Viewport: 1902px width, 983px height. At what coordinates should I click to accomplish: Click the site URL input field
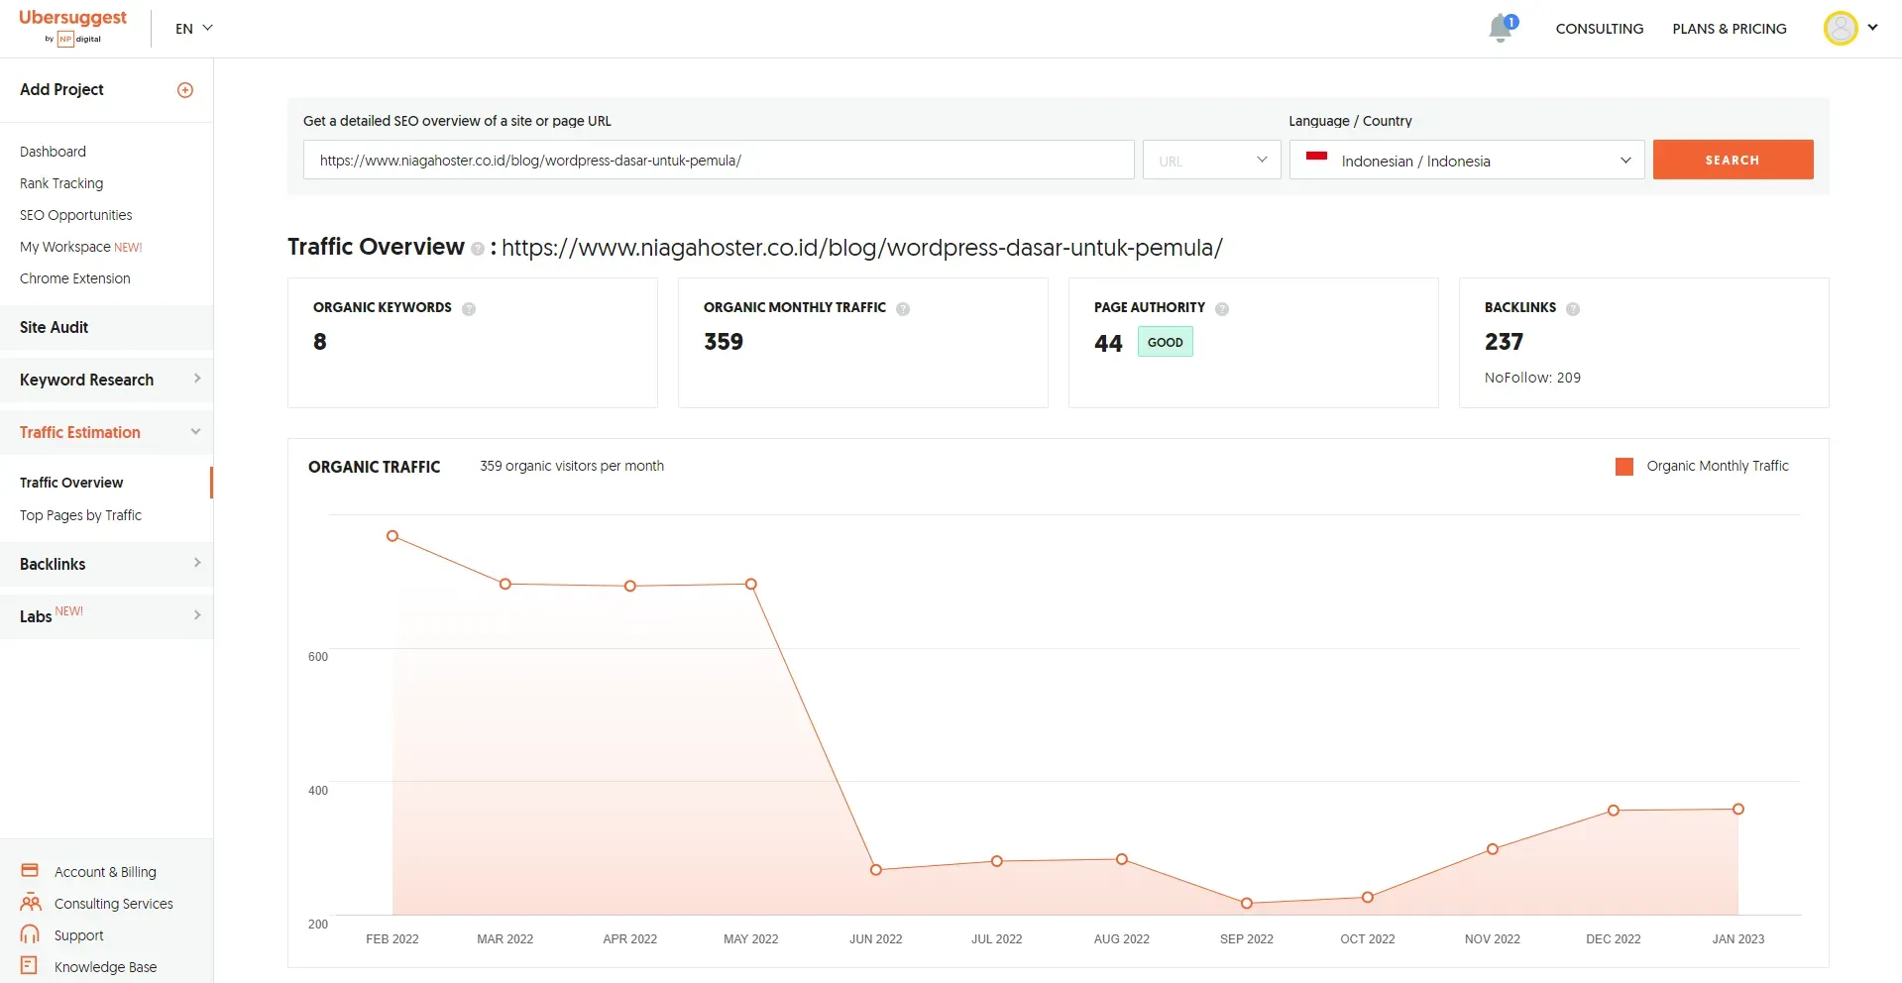coord(718,161)
